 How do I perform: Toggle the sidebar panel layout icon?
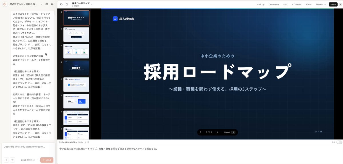coord(47,4)
